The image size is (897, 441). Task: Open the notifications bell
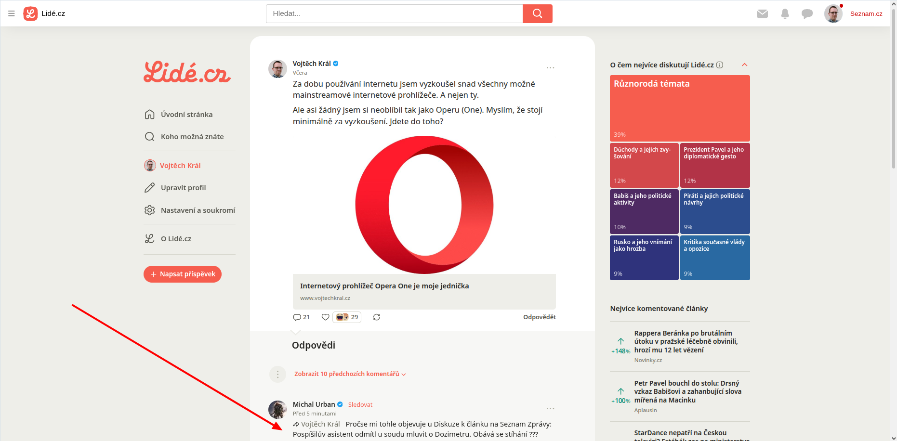pos(785,13)
